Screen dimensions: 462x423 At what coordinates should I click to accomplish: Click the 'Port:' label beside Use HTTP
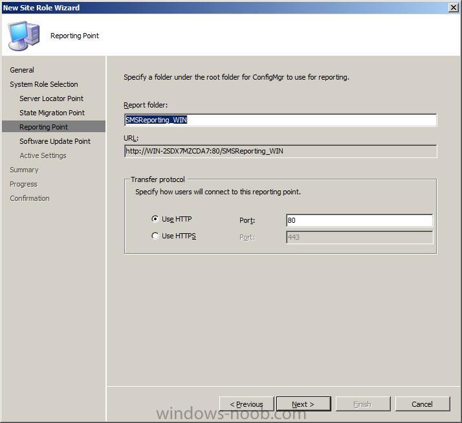point(247,220)
